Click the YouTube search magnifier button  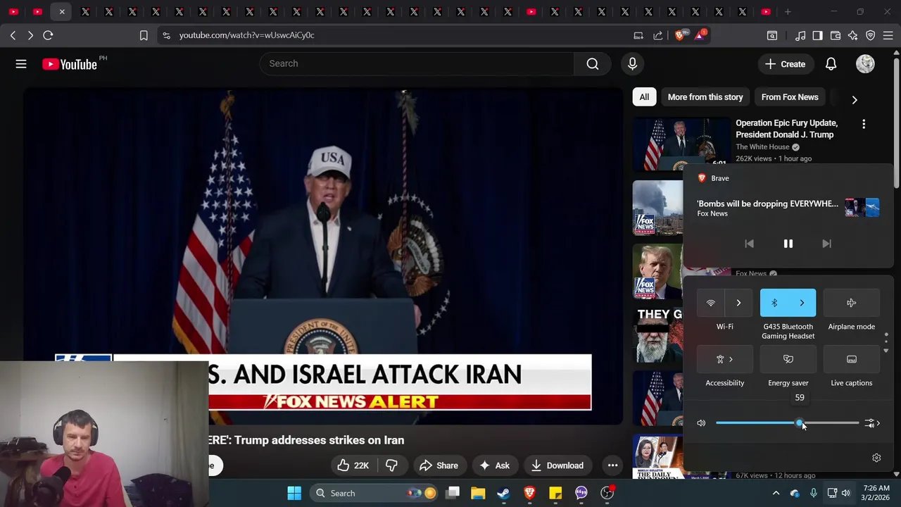click(593, 63)
